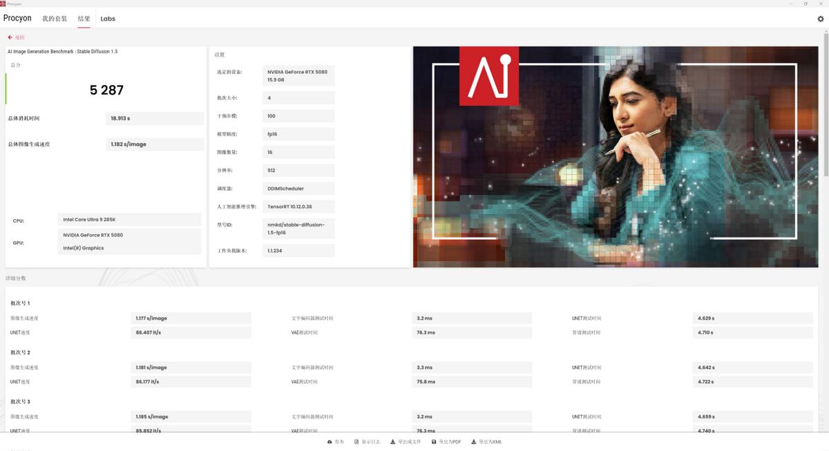Click the 导出为PDF button label
Image resolution: width=829 pixels, height=451 pixels.
click(450, 442)
